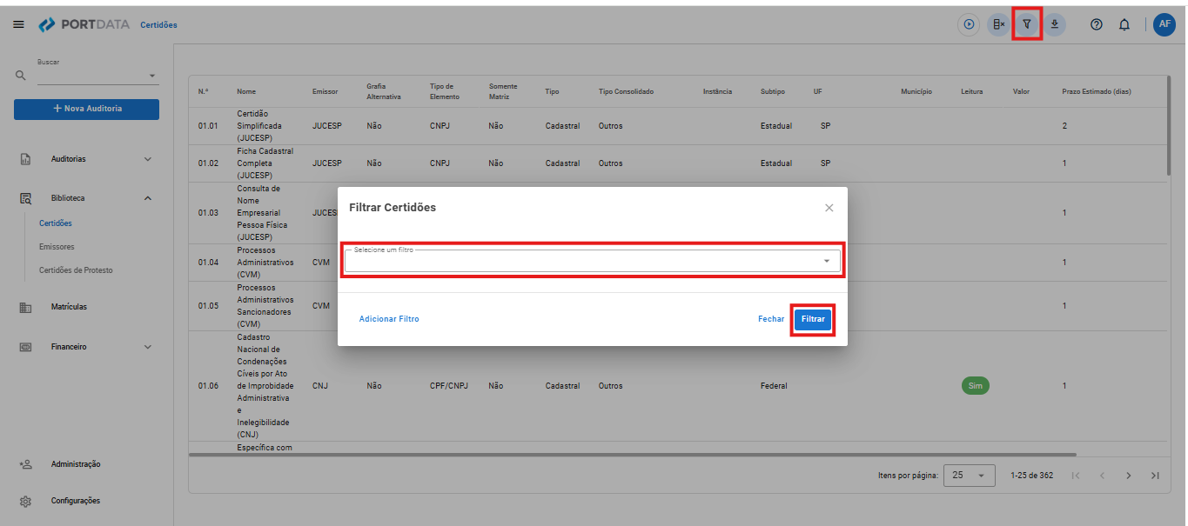
Task: Click the Emissor column header
Action: [326, 91]
